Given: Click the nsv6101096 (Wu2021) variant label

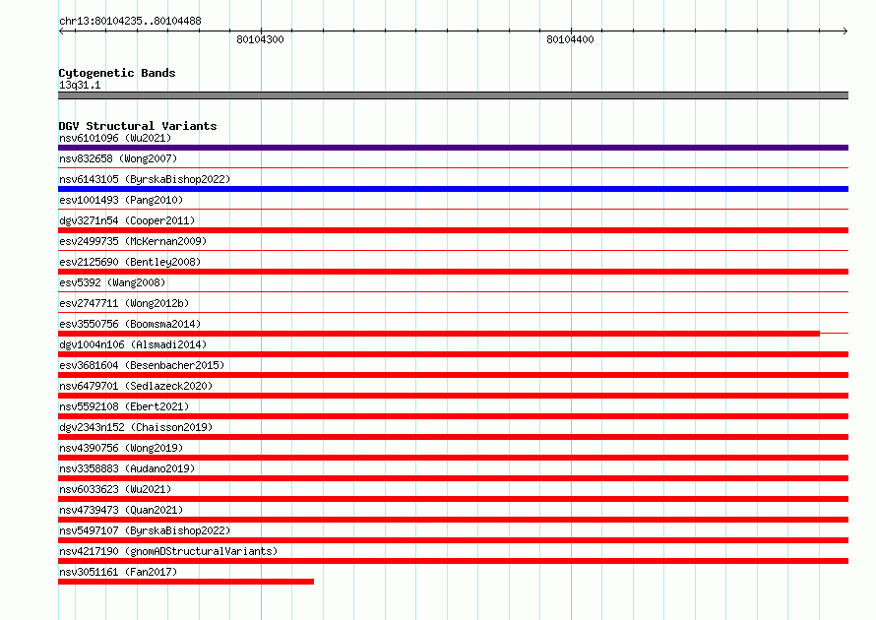Looking at the screenshot, I should point(115,138).
